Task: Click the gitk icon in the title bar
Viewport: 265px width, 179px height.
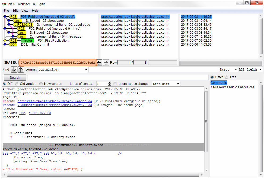Action: (4, 4)
